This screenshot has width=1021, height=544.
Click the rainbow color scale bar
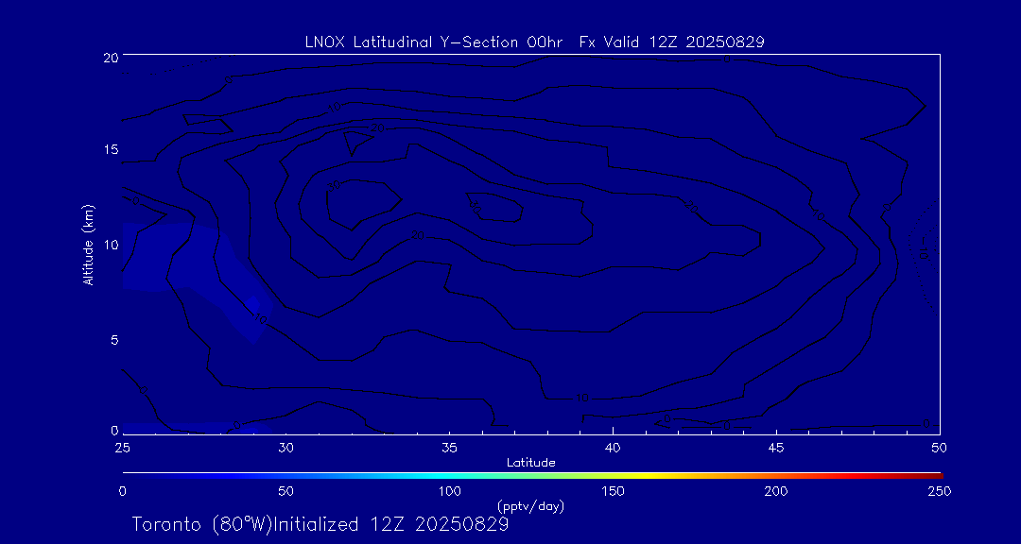pos(532,476)
